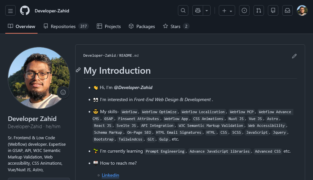The height and width of the screenshot is (180, 313).
Task: Follow the Linkedin link
Action: tap(110, 175)
